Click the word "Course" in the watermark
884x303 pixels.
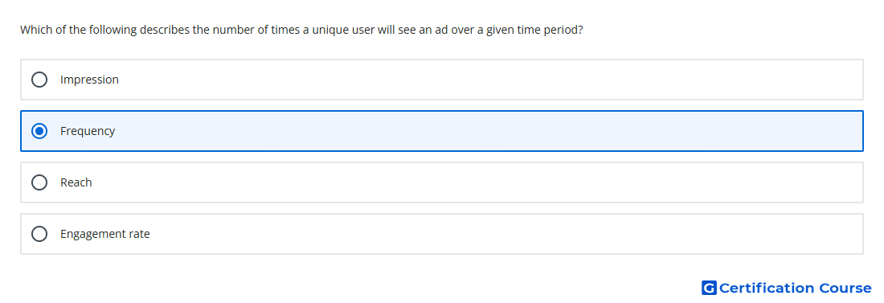pos(845,288)
